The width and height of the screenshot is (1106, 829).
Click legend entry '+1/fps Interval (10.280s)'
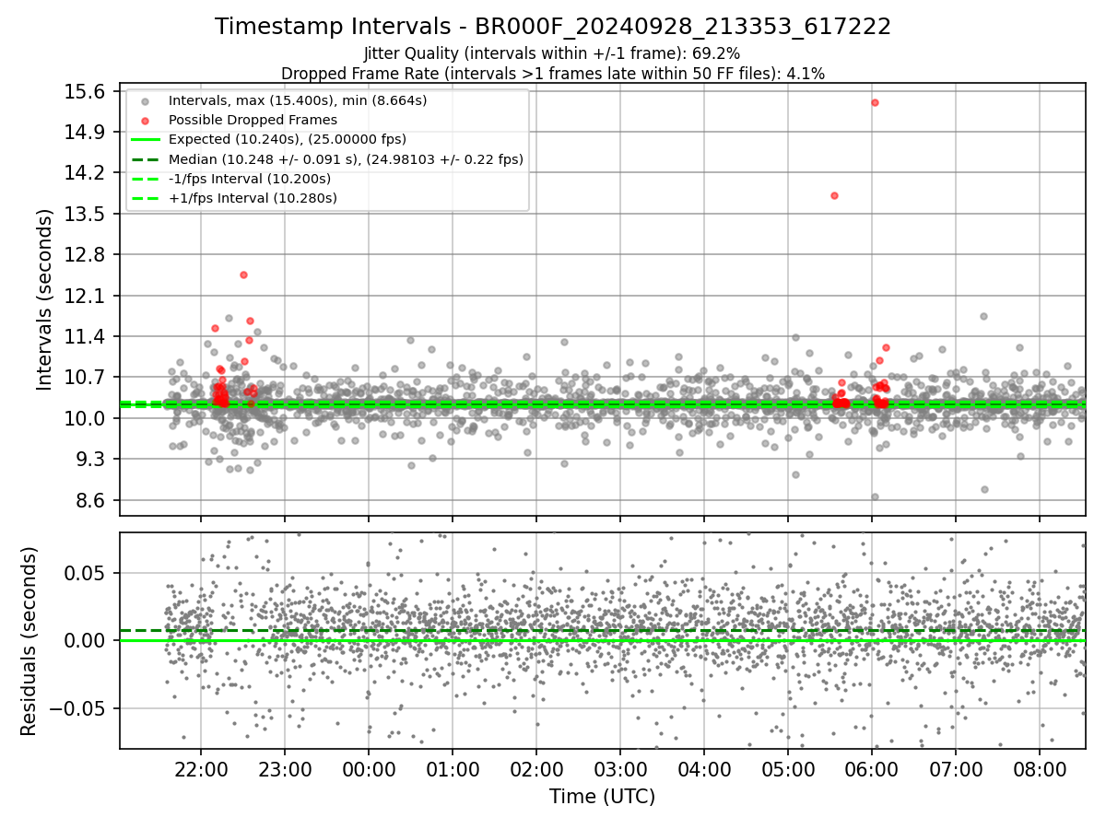click(253, 198)
